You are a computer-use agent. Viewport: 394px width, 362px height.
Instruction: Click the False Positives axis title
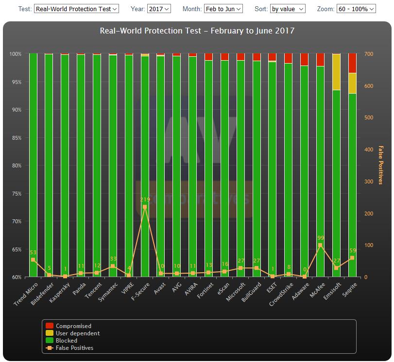click(x=381, y=165)
